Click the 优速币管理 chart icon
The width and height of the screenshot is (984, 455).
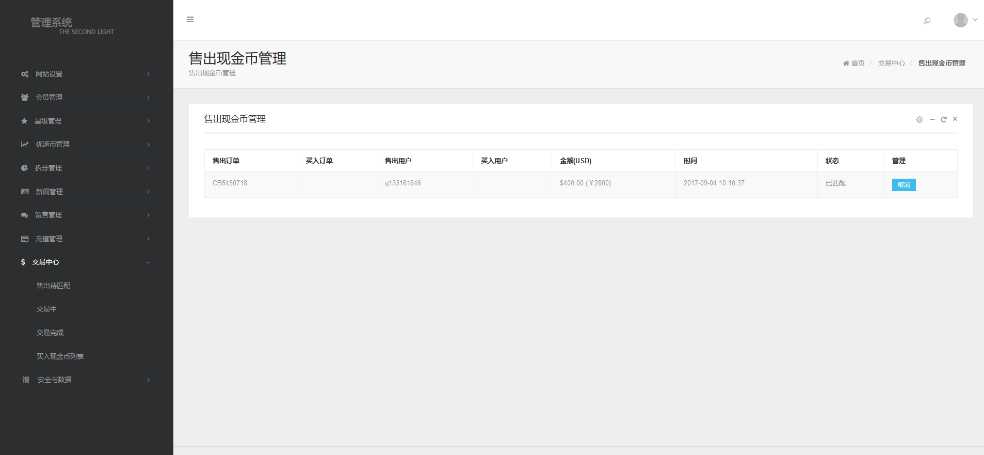point(24,144)
